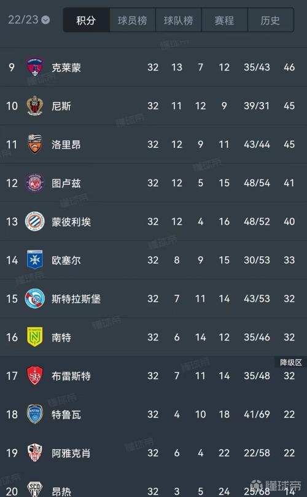Screen dimensions: 307x497
Task: Tap the 洛里昂 club crest icon
Action: pyautogui.click(x=35, y=144)
